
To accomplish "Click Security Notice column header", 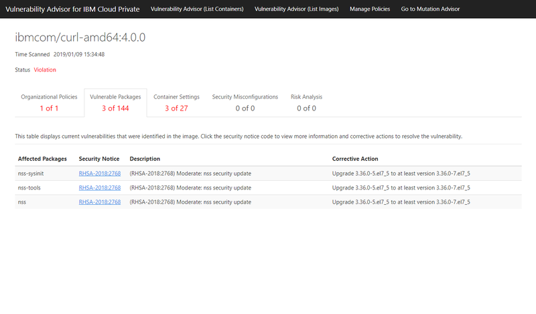I will click(99, 159).
